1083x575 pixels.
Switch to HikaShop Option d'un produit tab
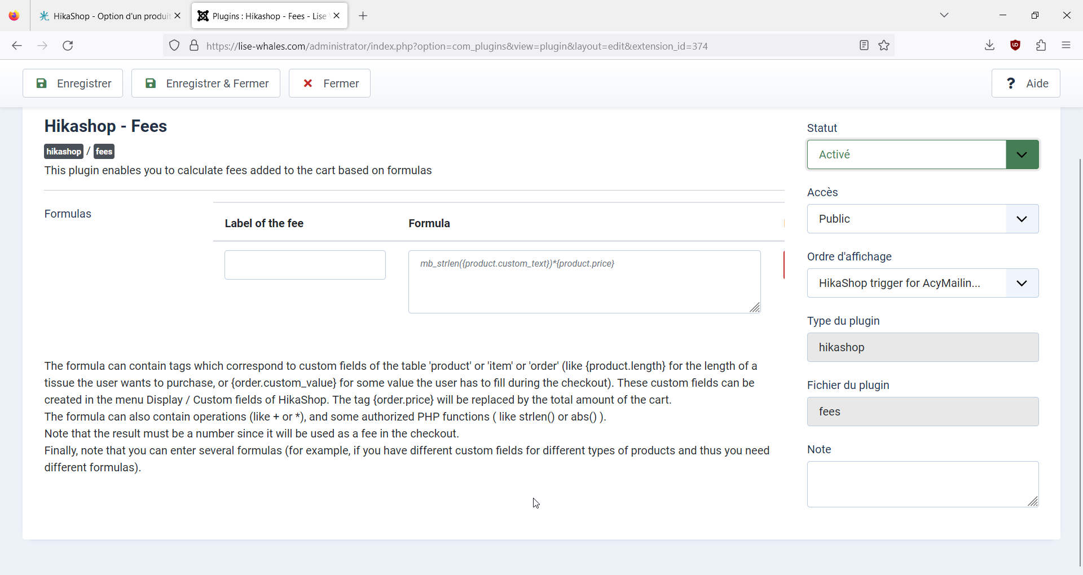click(x=111, y=16)
